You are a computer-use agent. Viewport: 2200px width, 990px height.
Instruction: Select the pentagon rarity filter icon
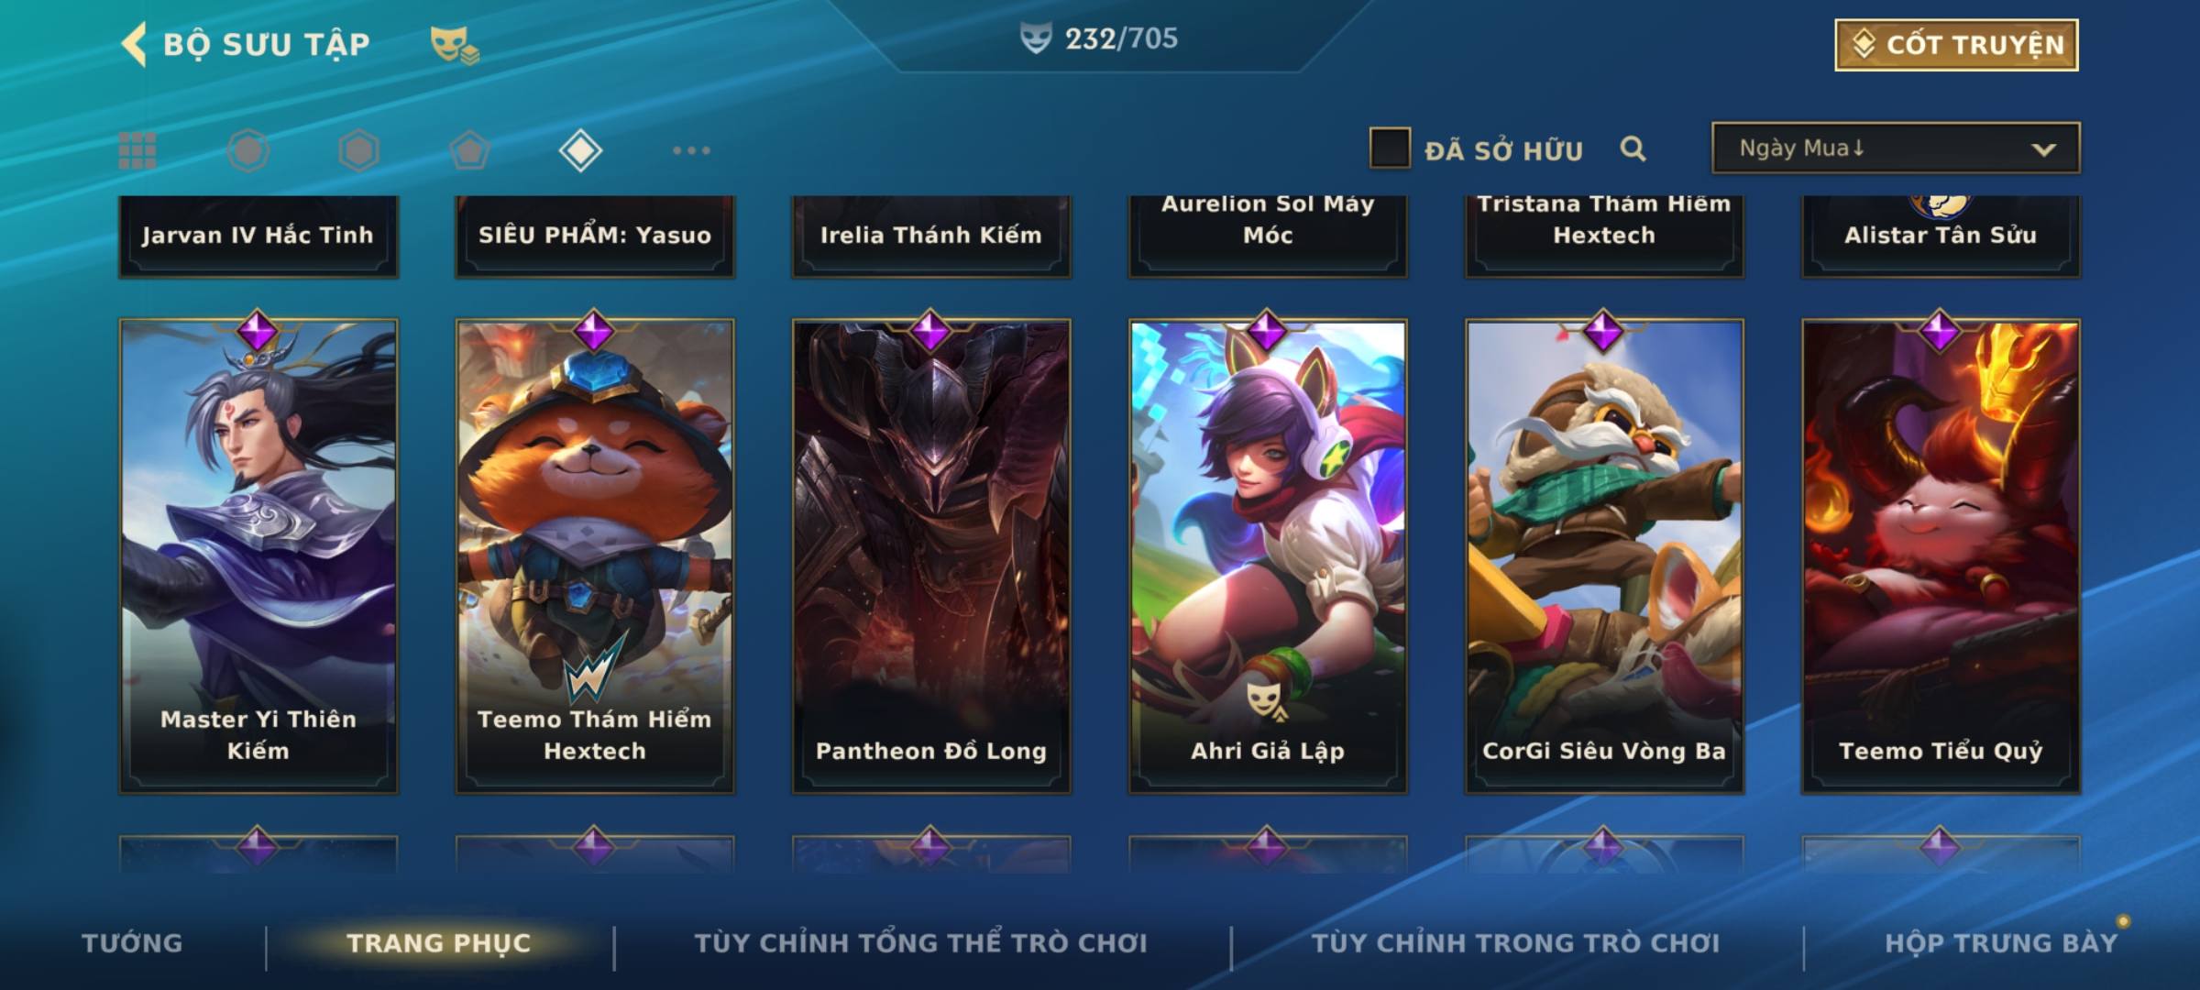469,150
